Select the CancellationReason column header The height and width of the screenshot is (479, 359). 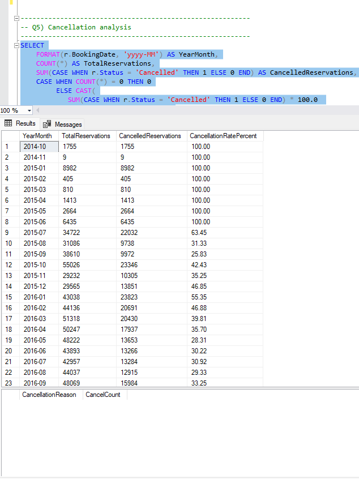point(52,395)
